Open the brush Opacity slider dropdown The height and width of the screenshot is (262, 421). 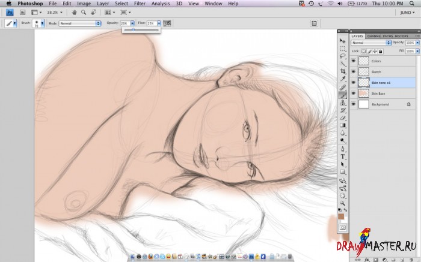coord(132,23)
